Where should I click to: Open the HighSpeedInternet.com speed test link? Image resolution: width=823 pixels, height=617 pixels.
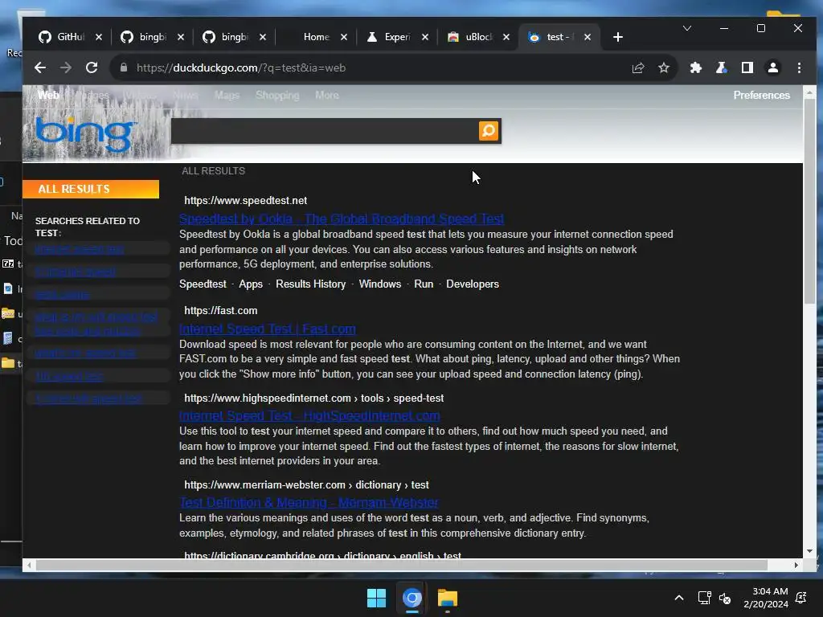click(x=309, y=416)
